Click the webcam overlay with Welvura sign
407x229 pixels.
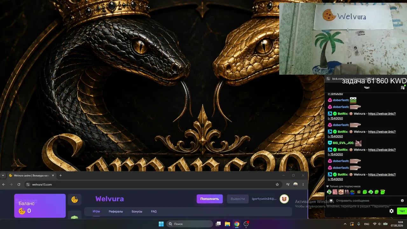click(343, 38)
